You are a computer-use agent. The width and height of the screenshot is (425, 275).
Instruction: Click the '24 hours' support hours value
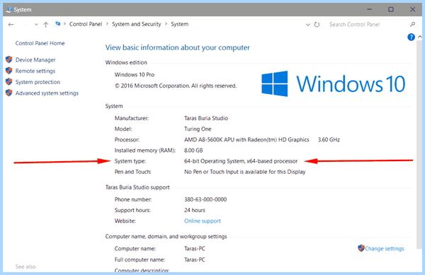click(195, 210)
